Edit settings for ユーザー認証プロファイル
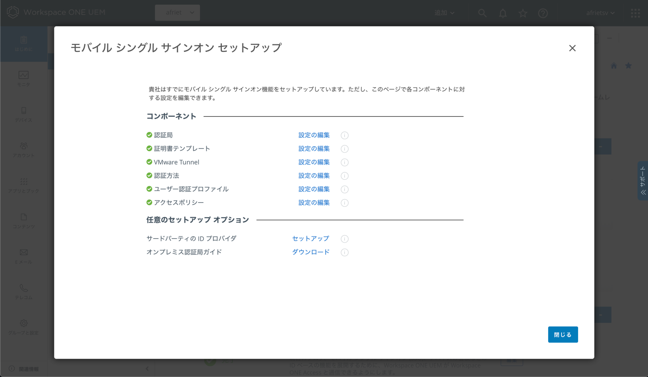Screen dimensions: 648x377 (x=314, y=189)
